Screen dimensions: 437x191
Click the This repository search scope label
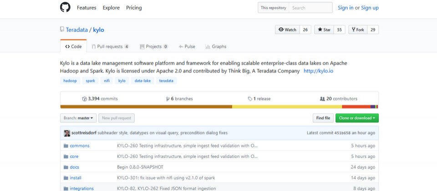tap(274, 8)
